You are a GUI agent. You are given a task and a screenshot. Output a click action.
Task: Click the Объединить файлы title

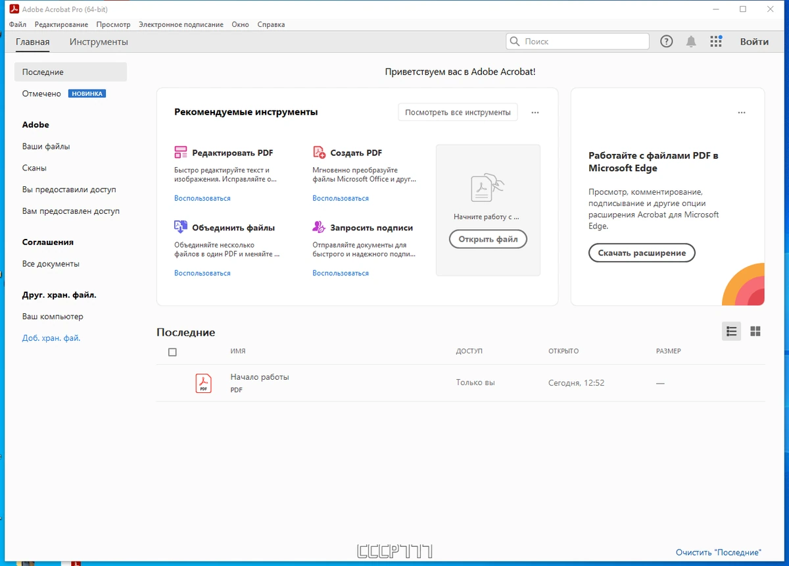[x=233, y=228]
